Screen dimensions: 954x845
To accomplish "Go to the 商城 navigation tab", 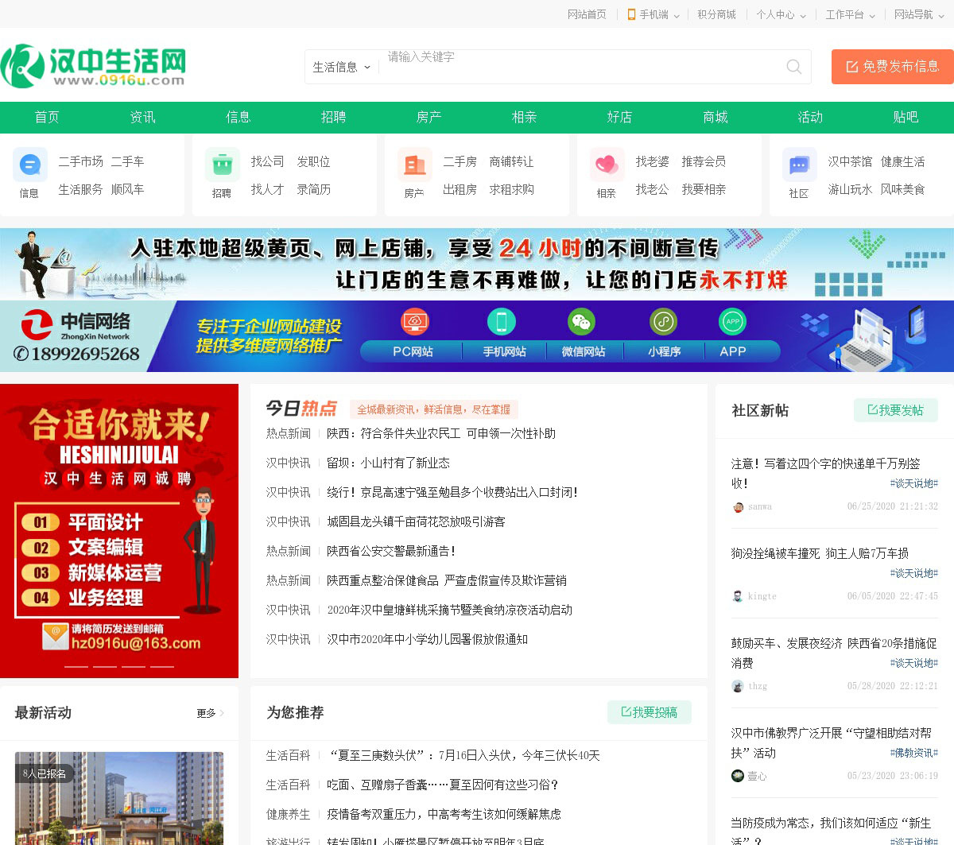I will click(715, 117).
